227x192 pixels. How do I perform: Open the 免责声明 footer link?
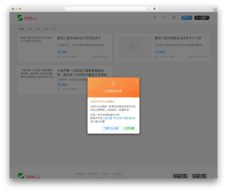click(x=93, y=174)
